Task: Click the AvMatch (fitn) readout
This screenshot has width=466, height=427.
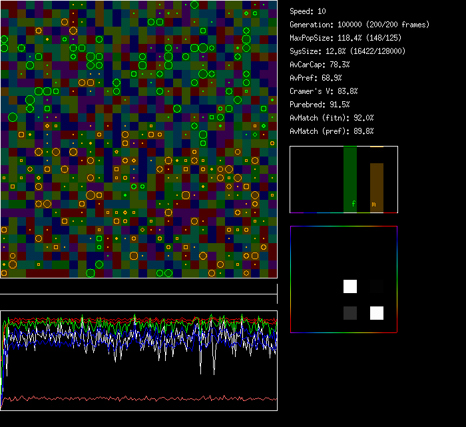Action: [x=332, y=118]
